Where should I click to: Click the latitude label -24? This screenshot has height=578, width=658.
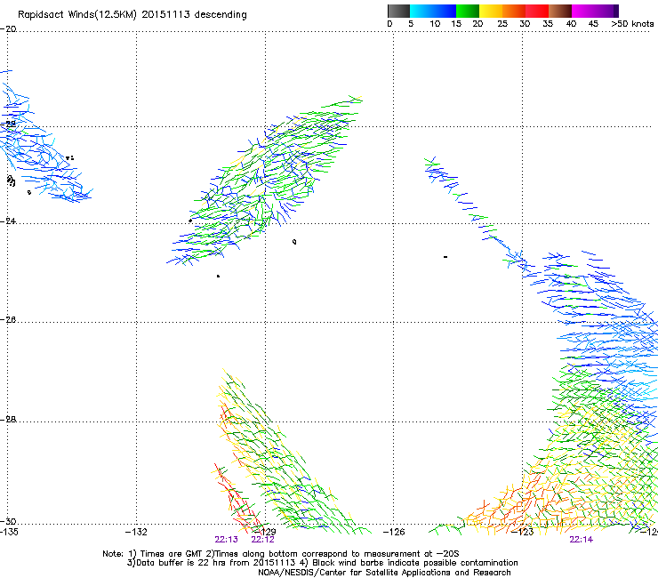click(x=8, y=221)
